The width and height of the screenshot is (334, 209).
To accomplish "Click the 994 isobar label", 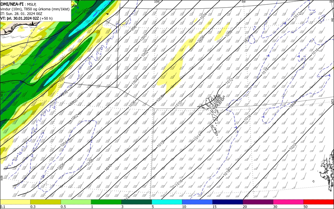I will click(74, 50).
